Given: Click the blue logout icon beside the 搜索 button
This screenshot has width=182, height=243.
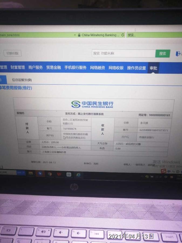Looking at the screenshot, I should click(178, 54).
